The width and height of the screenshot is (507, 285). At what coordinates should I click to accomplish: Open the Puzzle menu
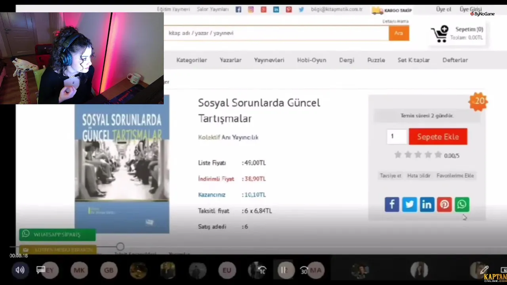click(376, 60)
